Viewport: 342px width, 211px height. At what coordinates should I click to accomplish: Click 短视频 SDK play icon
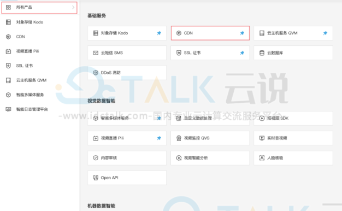(262, 118)
